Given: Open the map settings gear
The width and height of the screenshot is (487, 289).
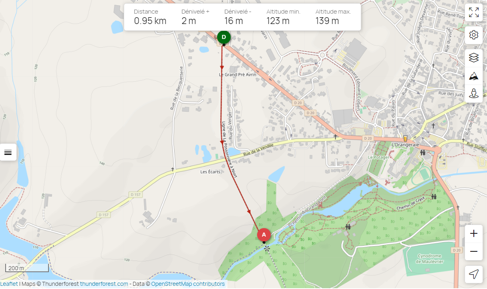Looking at the screenshot, I should pos(474,35).
